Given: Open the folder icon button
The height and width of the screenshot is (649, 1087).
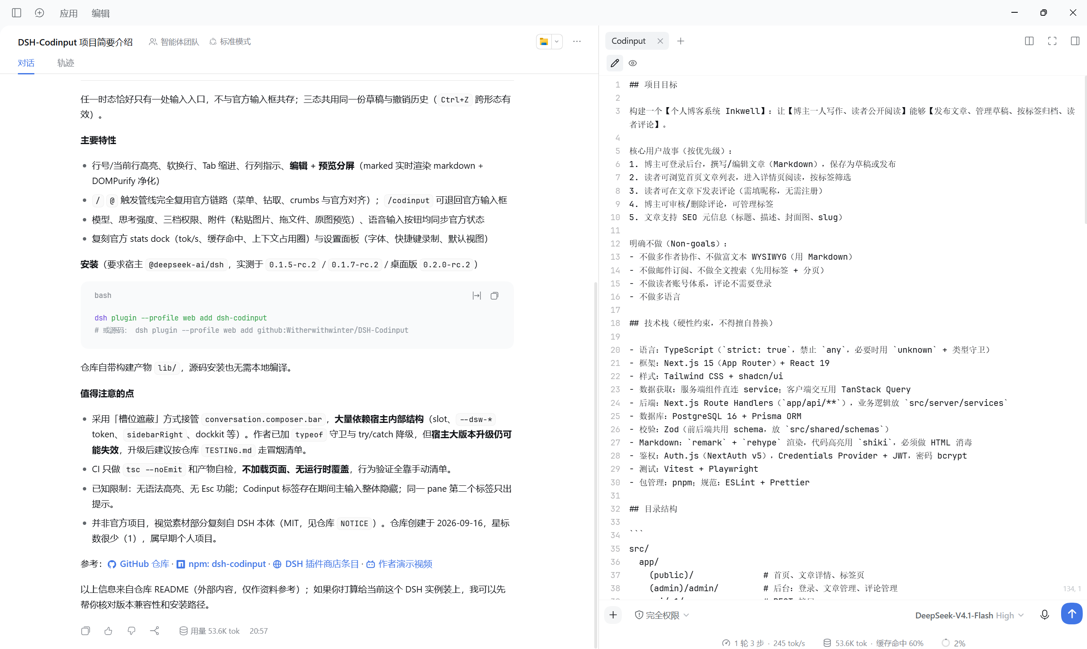Looking at the screenshot, I should tap(544, 42).
